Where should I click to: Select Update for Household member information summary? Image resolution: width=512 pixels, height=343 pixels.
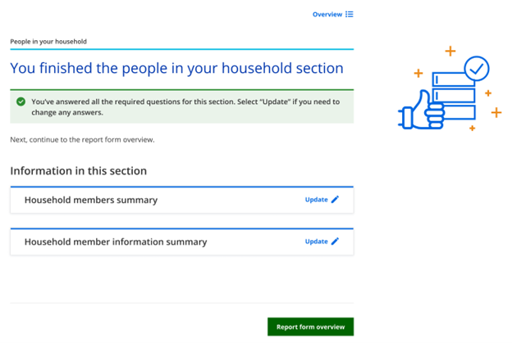click(316, 241)
